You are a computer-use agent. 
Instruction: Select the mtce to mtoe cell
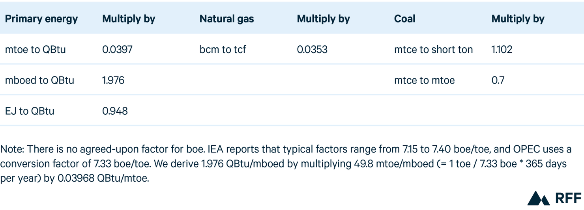pyautogui.click(x=424, y=80)
